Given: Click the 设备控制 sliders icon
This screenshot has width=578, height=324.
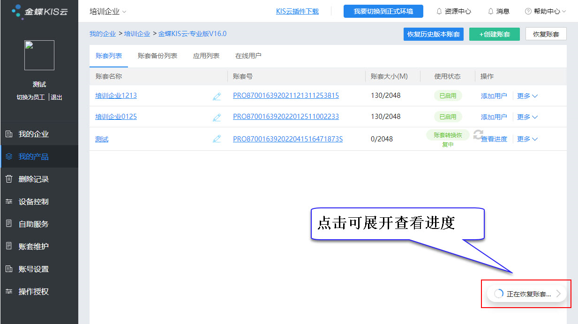Looking at the screenshot, I should [x=9, y=202].
